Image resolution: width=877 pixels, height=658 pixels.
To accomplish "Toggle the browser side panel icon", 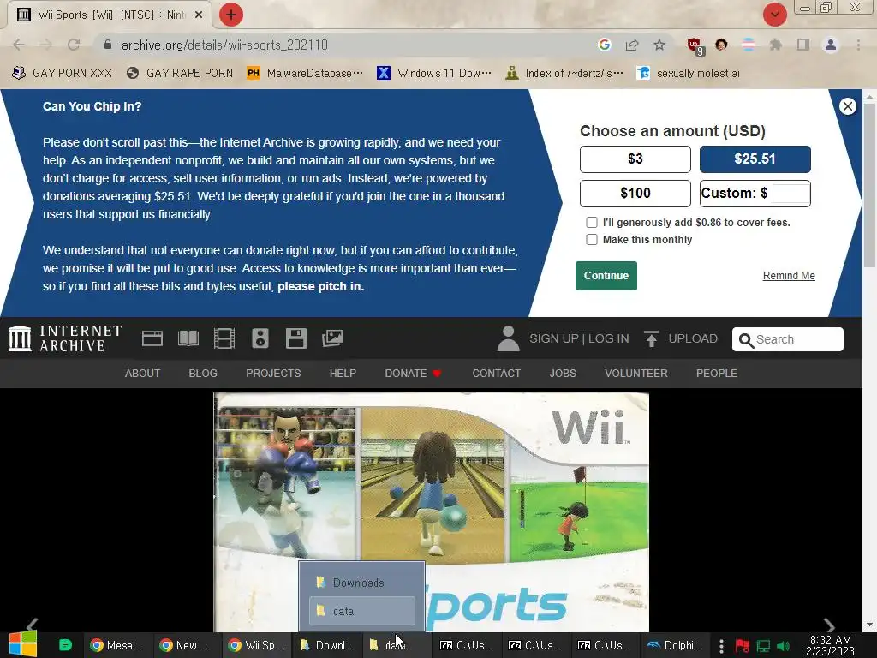I will click(x=803, y=45).
